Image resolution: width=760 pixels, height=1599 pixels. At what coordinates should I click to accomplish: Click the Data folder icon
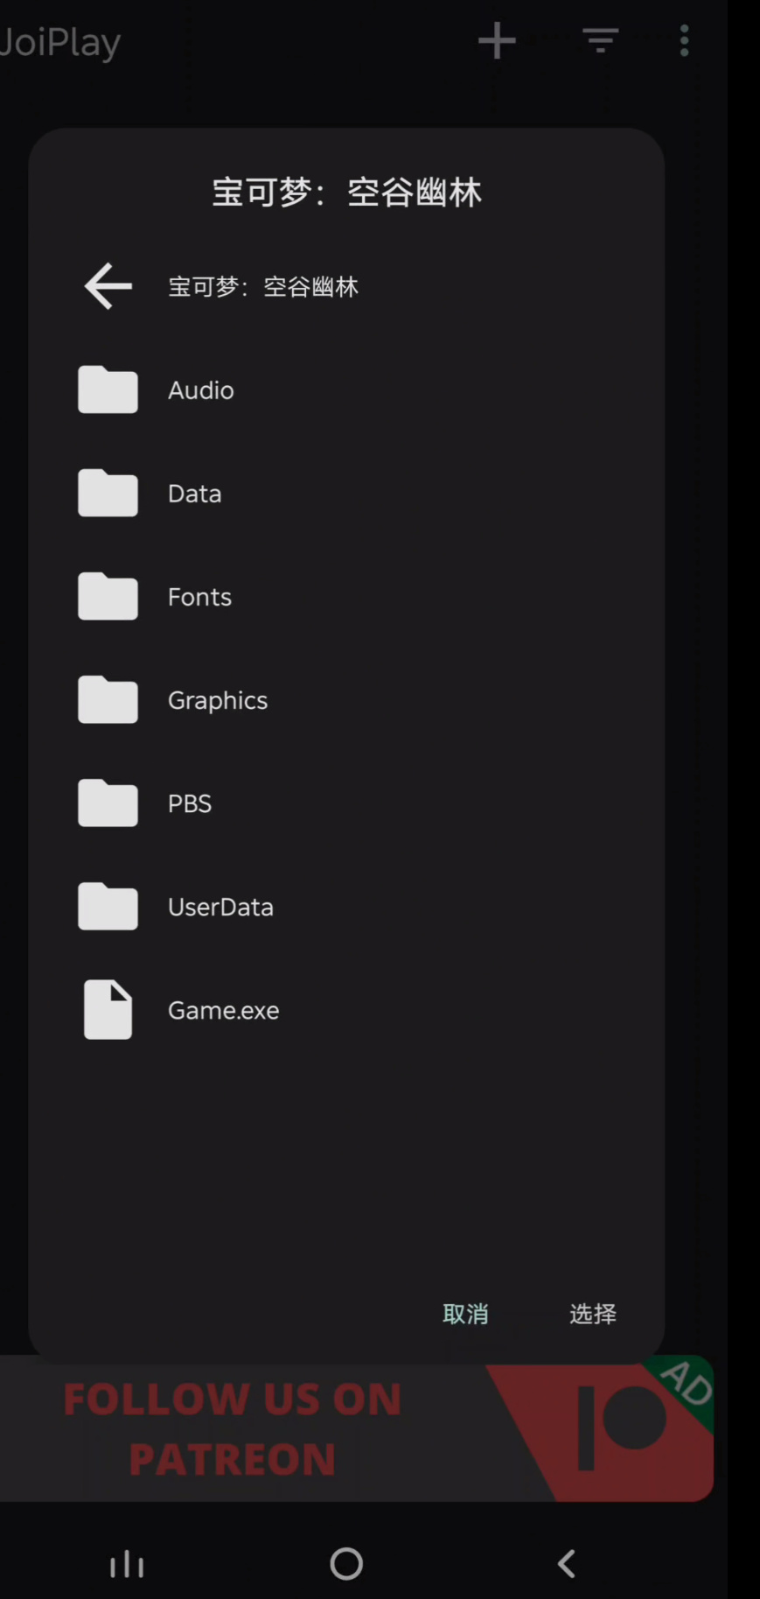[108, 493]
